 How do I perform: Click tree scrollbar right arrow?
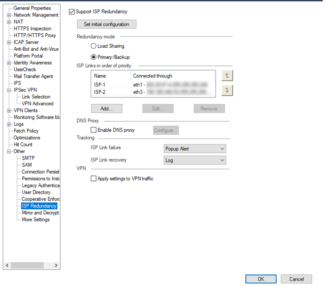coord(56,265)
